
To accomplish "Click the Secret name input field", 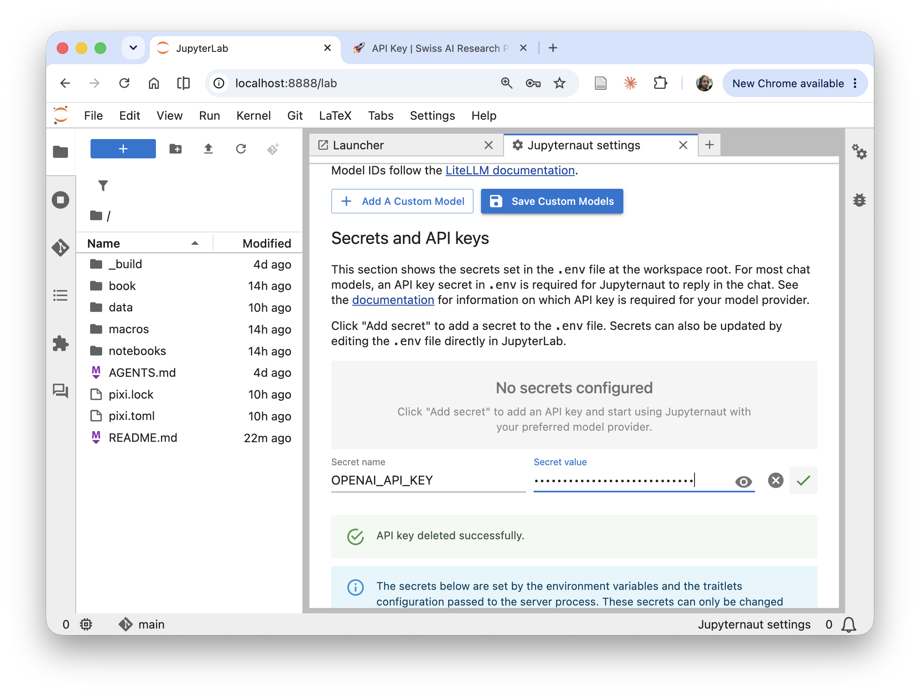I will [428, 480].
